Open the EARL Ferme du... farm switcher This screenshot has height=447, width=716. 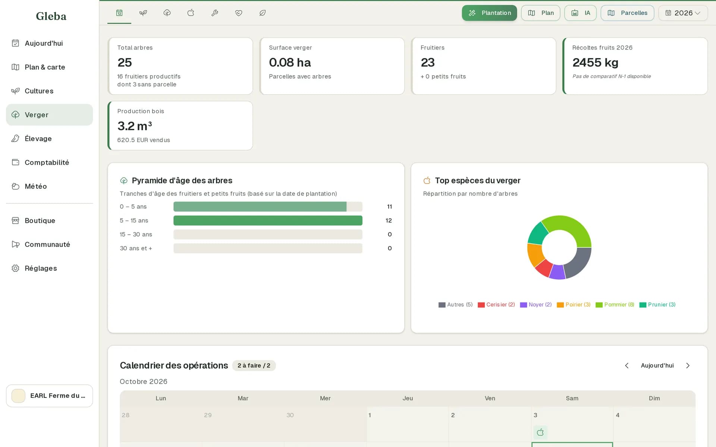[x=49, y=396]
